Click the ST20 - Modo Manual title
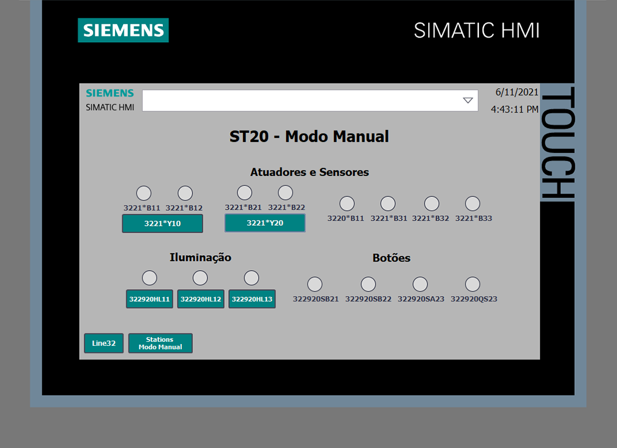 point(309,136)
